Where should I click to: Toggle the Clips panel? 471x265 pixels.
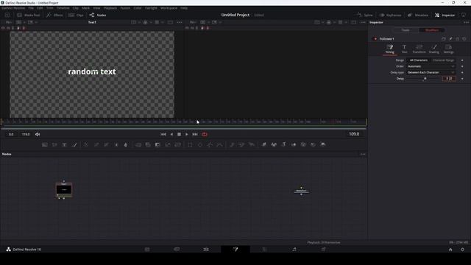[76, 15]
